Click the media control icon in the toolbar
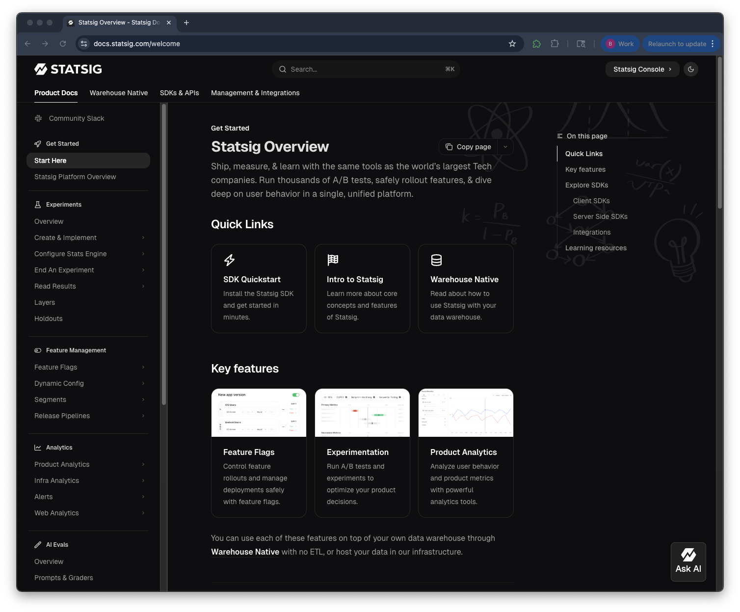The width and height of the screenshot is (740, 612). pos(581,44)
